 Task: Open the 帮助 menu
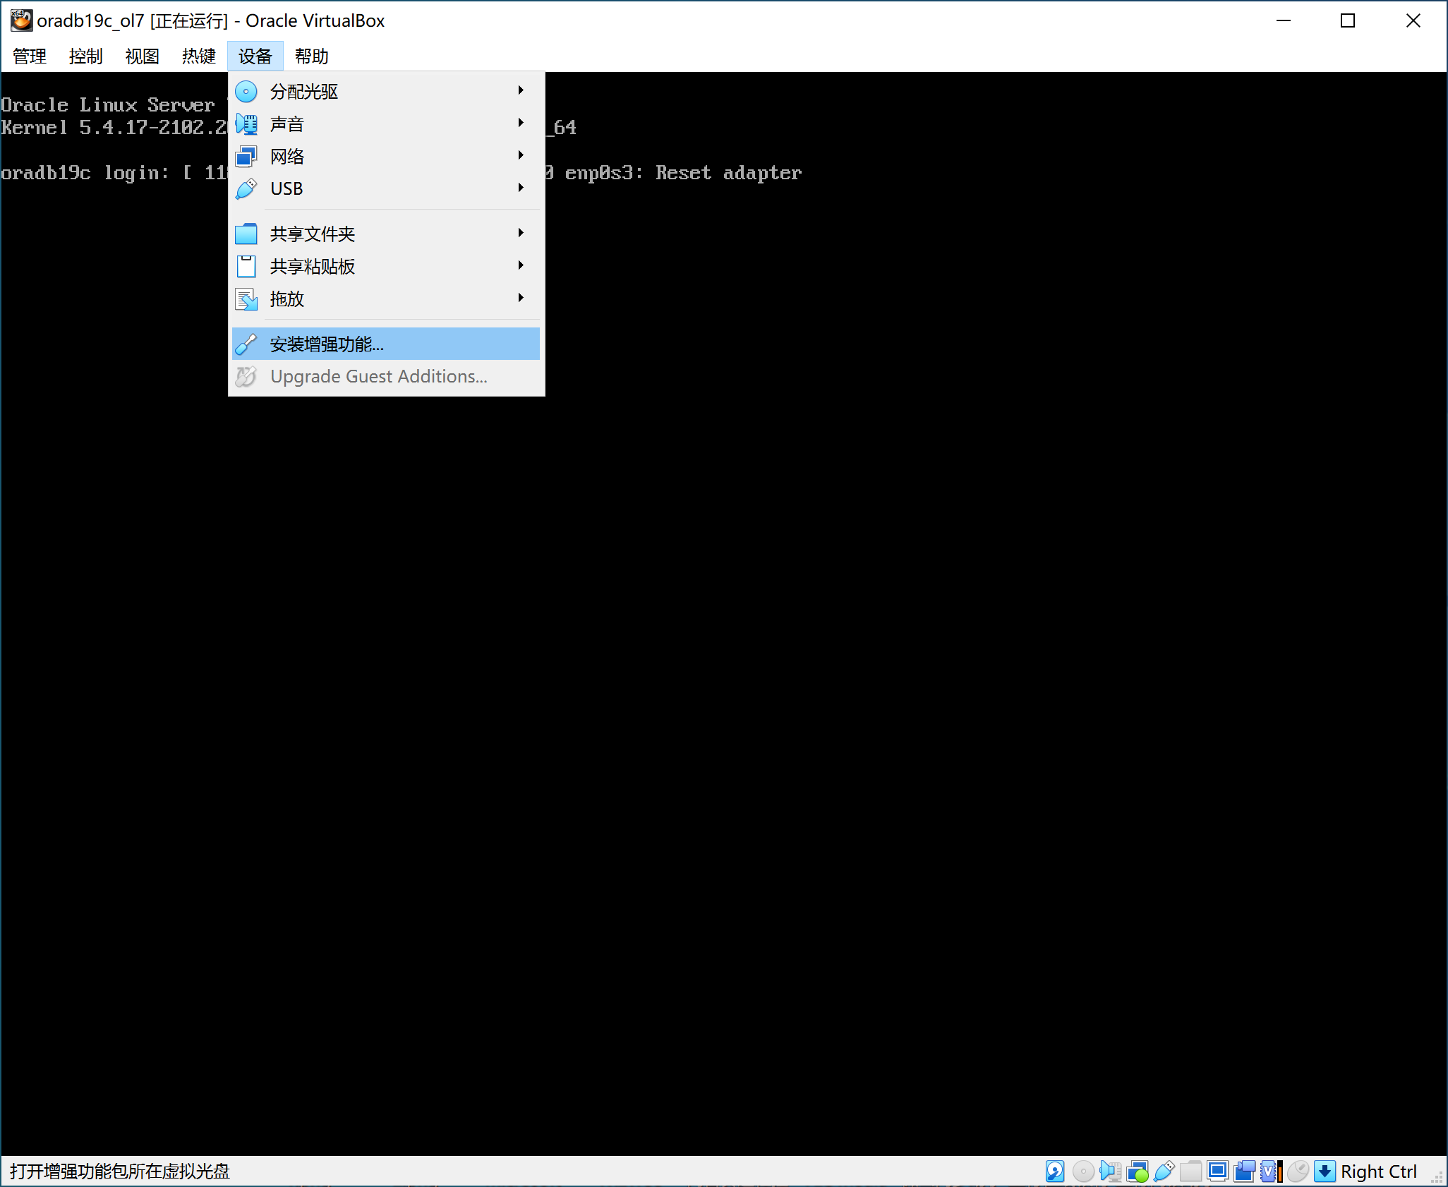pyautogui.click(x=311, y=56)
